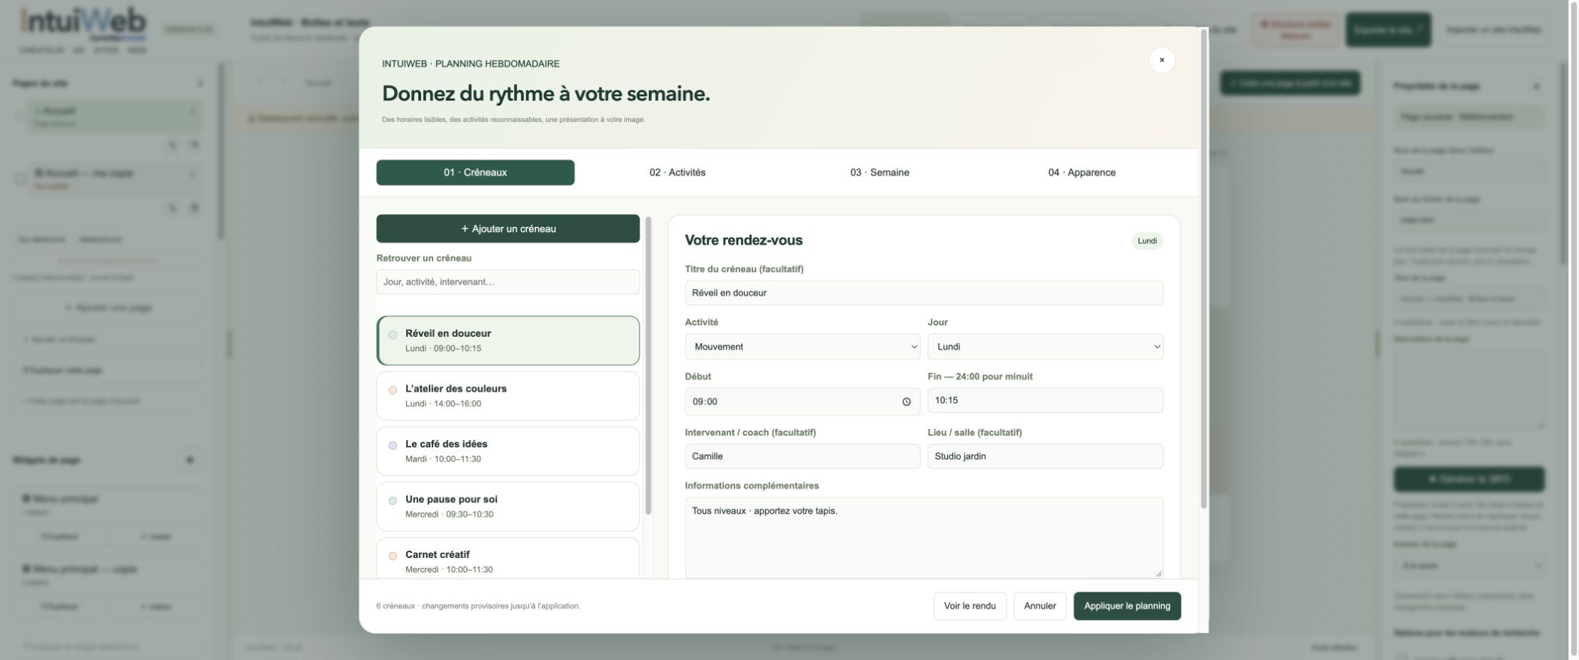This screenshot has height=660, width=1579.
Task: Cancel changes with the Annuler button
Action: click(1039, 606)
